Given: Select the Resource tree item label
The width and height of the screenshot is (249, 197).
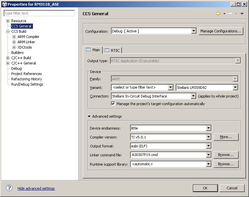Looking at the screenshot, I should click(18, 21).
